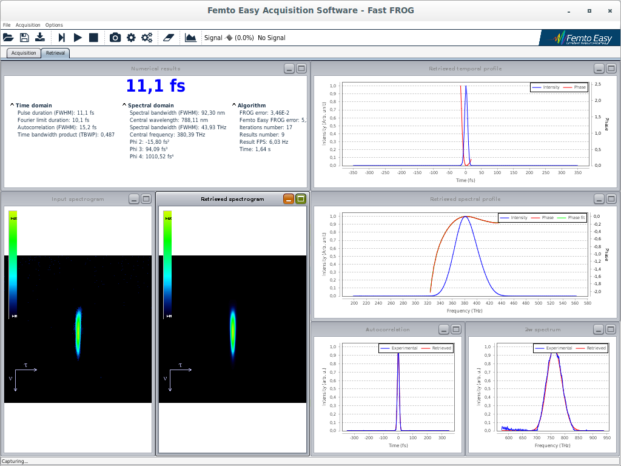Click the Input spectrogram color scale bar
Screen dimensions: 621x466
click(13, 265)
